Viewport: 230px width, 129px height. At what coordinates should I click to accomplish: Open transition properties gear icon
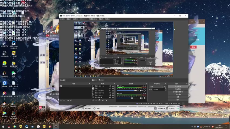(165, 87)
